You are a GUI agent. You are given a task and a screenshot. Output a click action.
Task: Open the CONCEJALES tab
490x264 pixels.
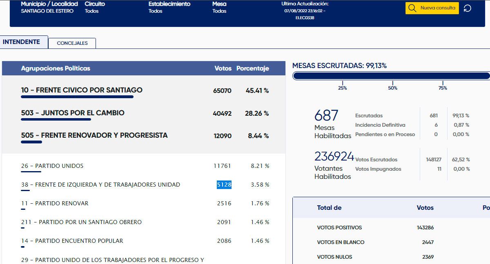coord(72,43)
